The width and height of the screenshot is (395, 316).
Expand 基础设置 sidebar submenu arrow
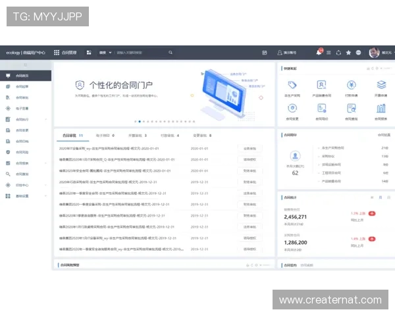click(x=46, y=196)
